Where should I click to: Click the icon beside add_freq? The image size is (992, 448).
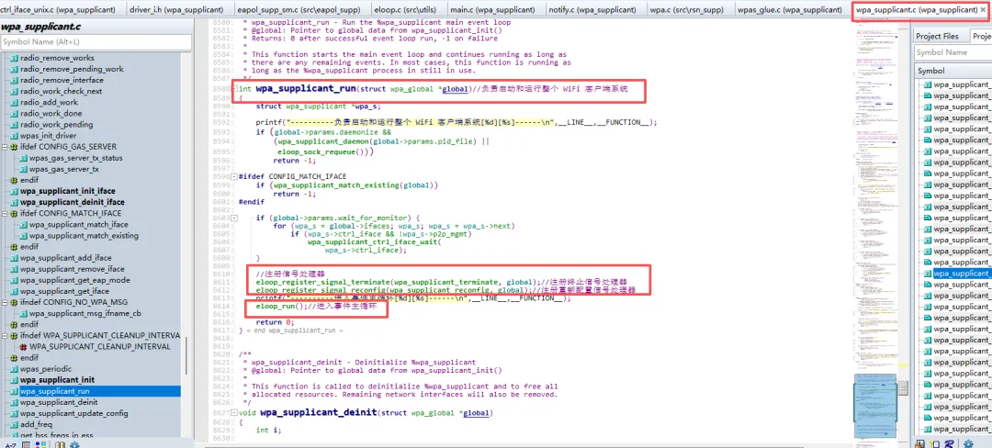click(x=14, y=425)
